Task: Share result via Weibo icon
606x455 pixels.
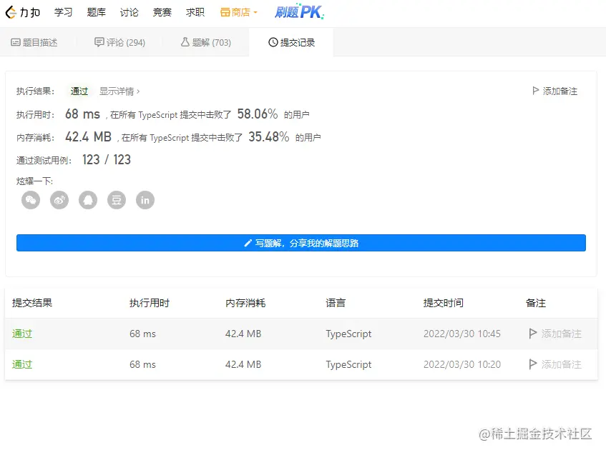Action: point(59,200)
